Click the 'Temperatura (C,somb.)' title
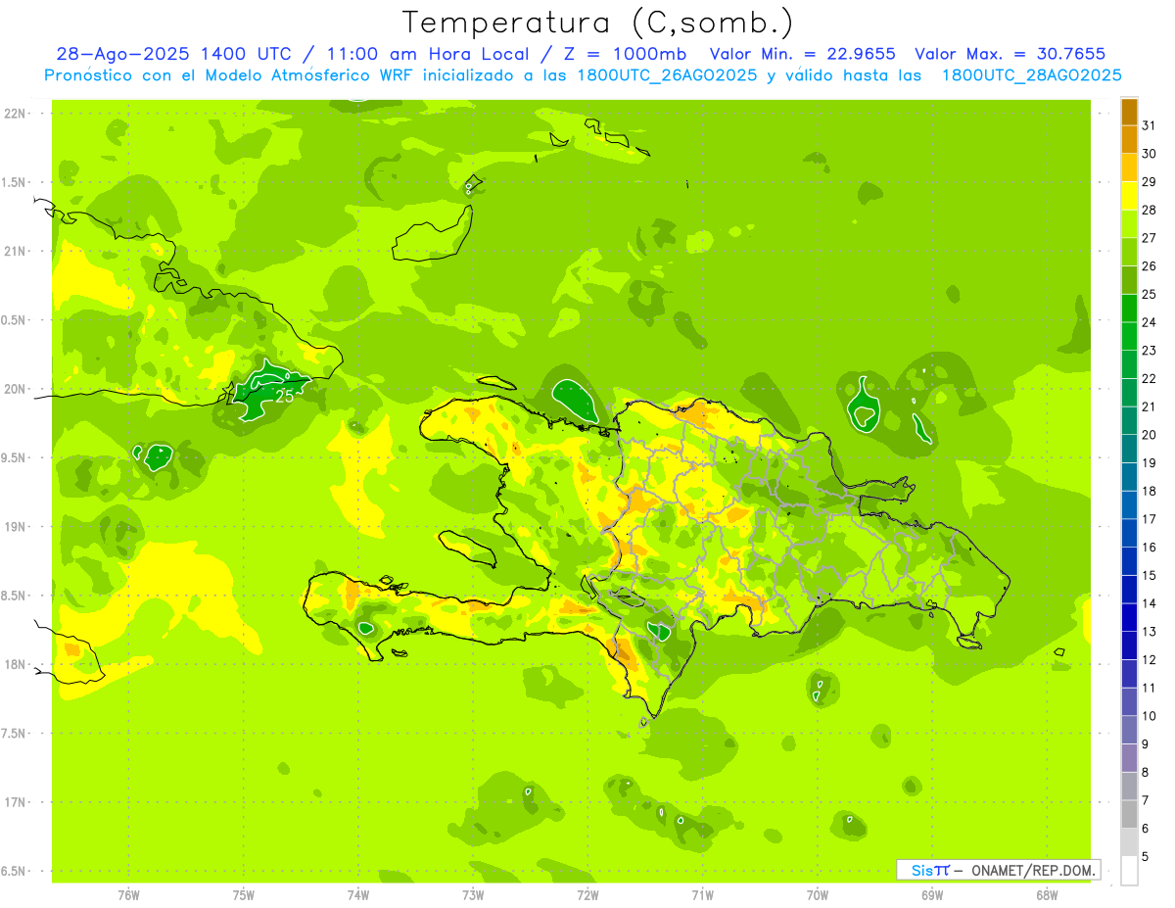1175x908 pixels. coord(598,22)
